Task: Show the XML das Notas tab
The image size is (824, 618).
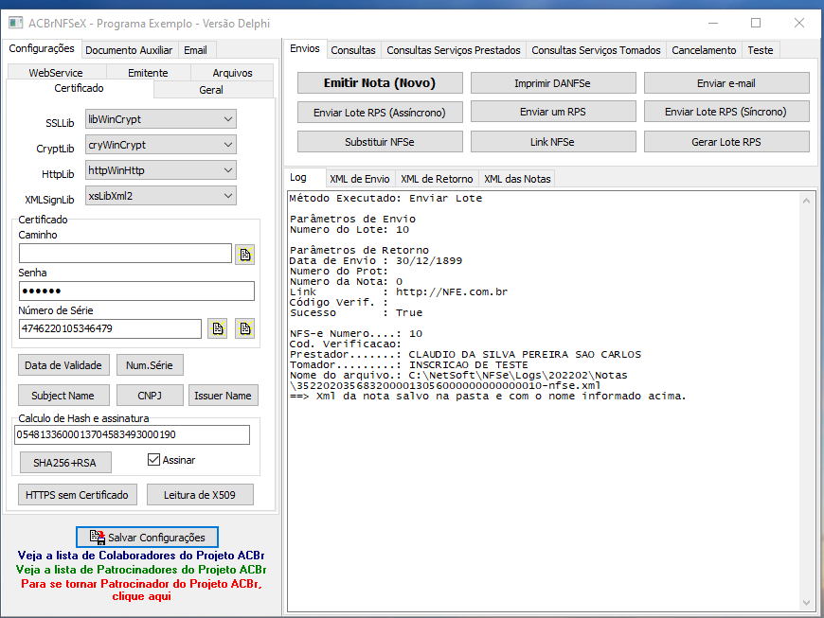Action: tap(518, 179)
